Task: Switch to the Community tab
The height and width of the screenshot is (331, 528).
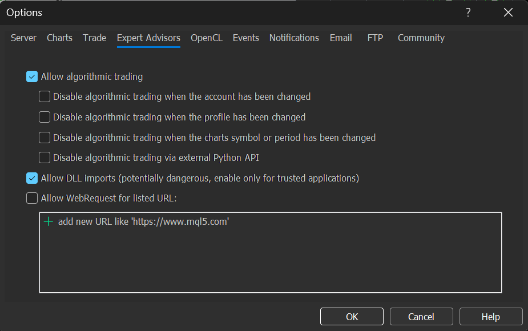Action: [x=421, y=38]
